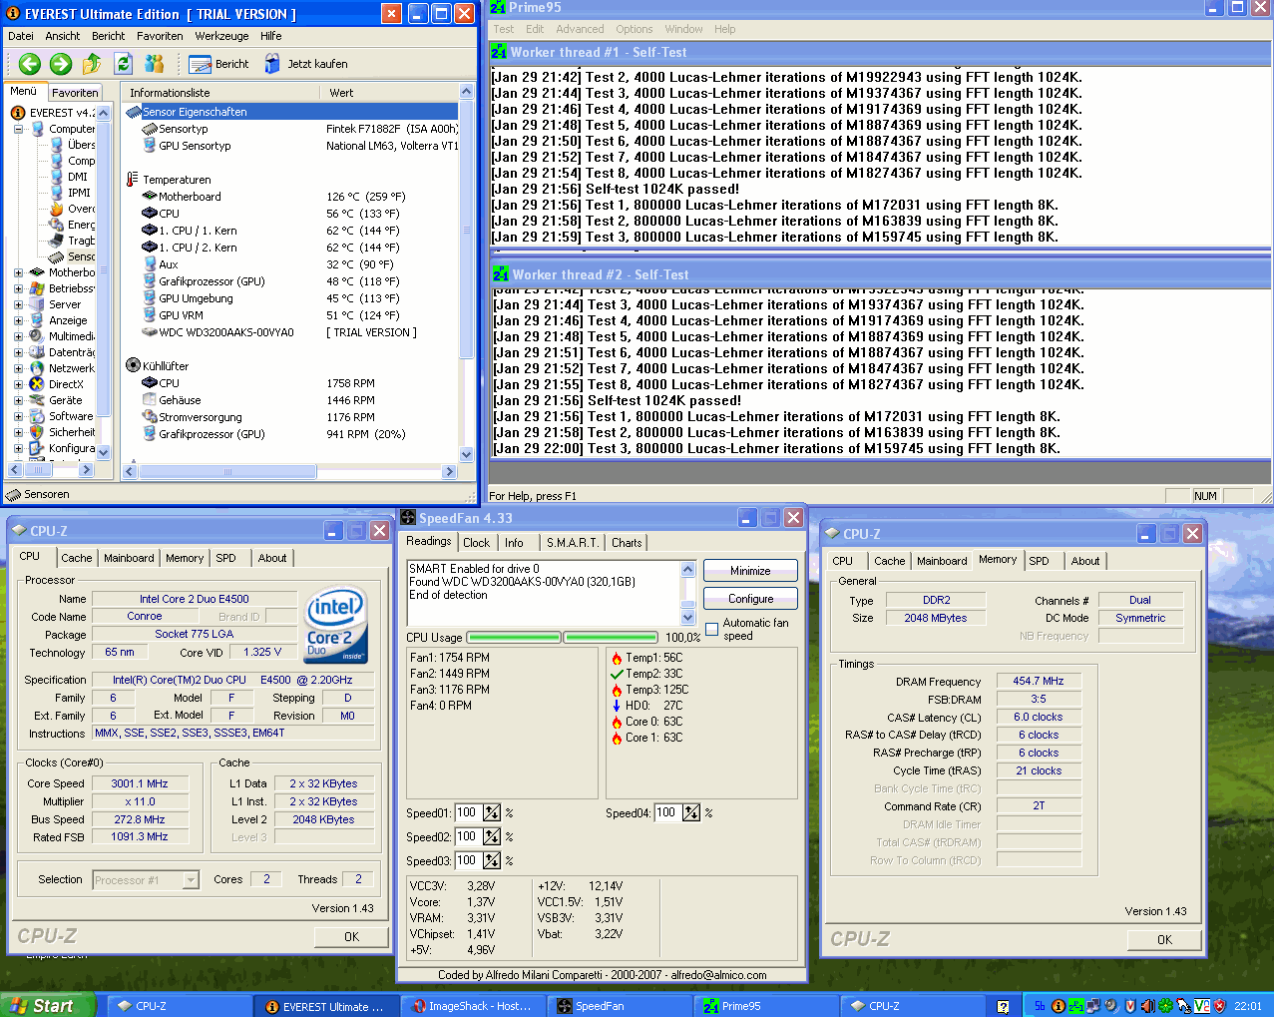Select the DirectX tree item
The width and height of the screenshot is (1274, 1017).
(x=66, y=384)
